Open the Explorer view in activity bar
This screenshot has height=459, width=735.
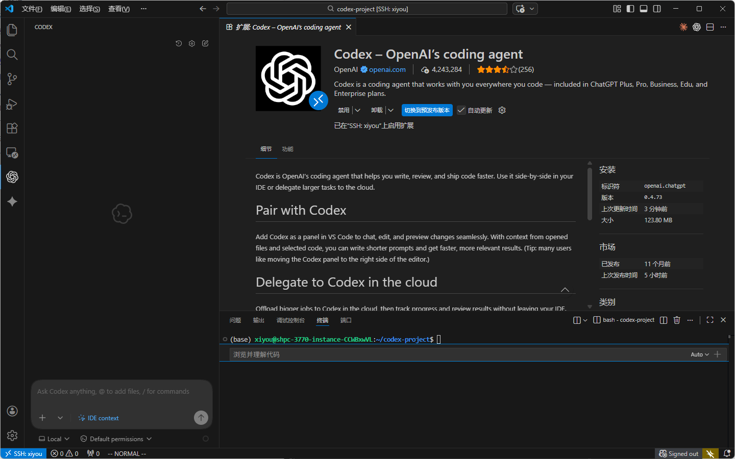[x=12, y=30]
